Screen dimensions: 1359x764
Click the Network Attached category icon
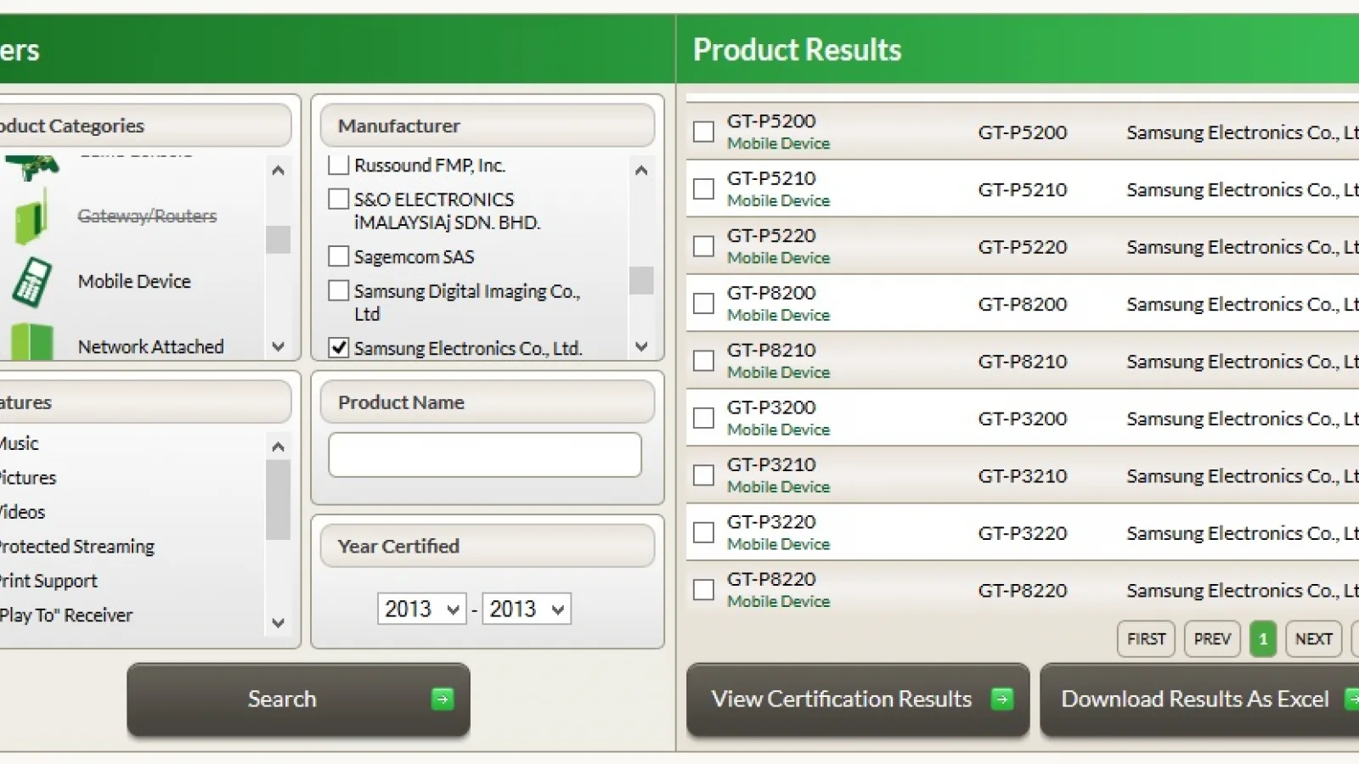point(32,341)
